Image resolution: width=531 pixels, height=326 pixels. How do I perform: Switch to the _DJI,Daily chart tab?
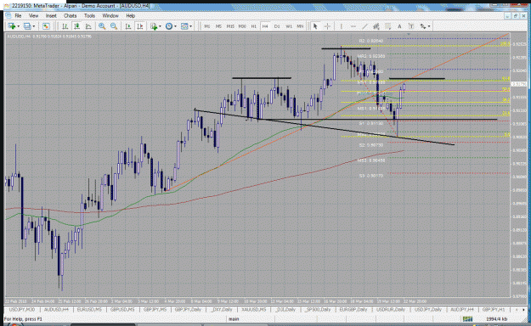[x=285, y=309]
